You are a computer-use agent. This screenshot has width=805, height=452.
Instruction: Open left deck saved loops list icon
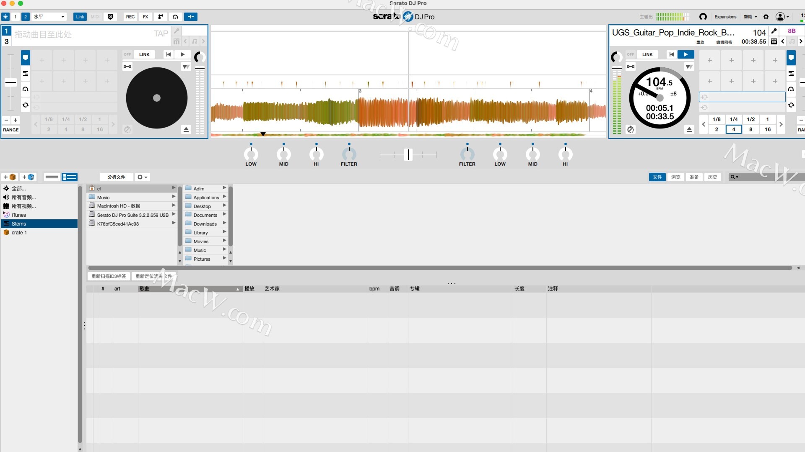[26, 73]
